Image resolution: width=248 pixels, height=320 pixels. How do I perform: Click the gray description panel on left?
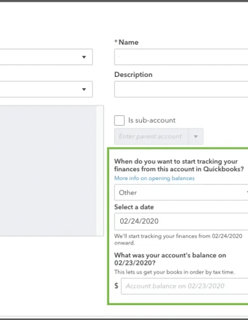coord(48,171)
